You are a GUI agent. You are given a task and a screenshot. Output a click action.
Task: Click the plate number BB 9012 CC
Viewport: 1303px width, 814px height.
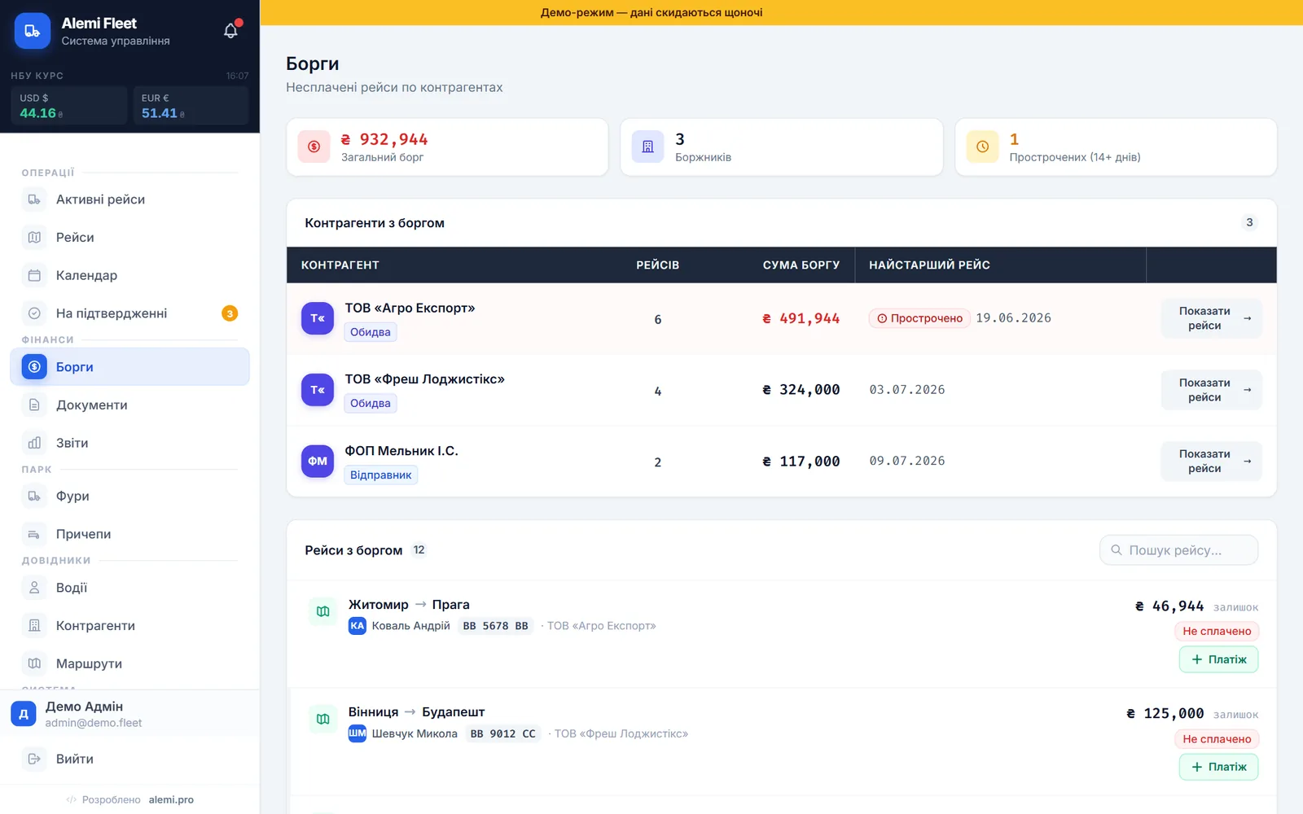[502, 733]
